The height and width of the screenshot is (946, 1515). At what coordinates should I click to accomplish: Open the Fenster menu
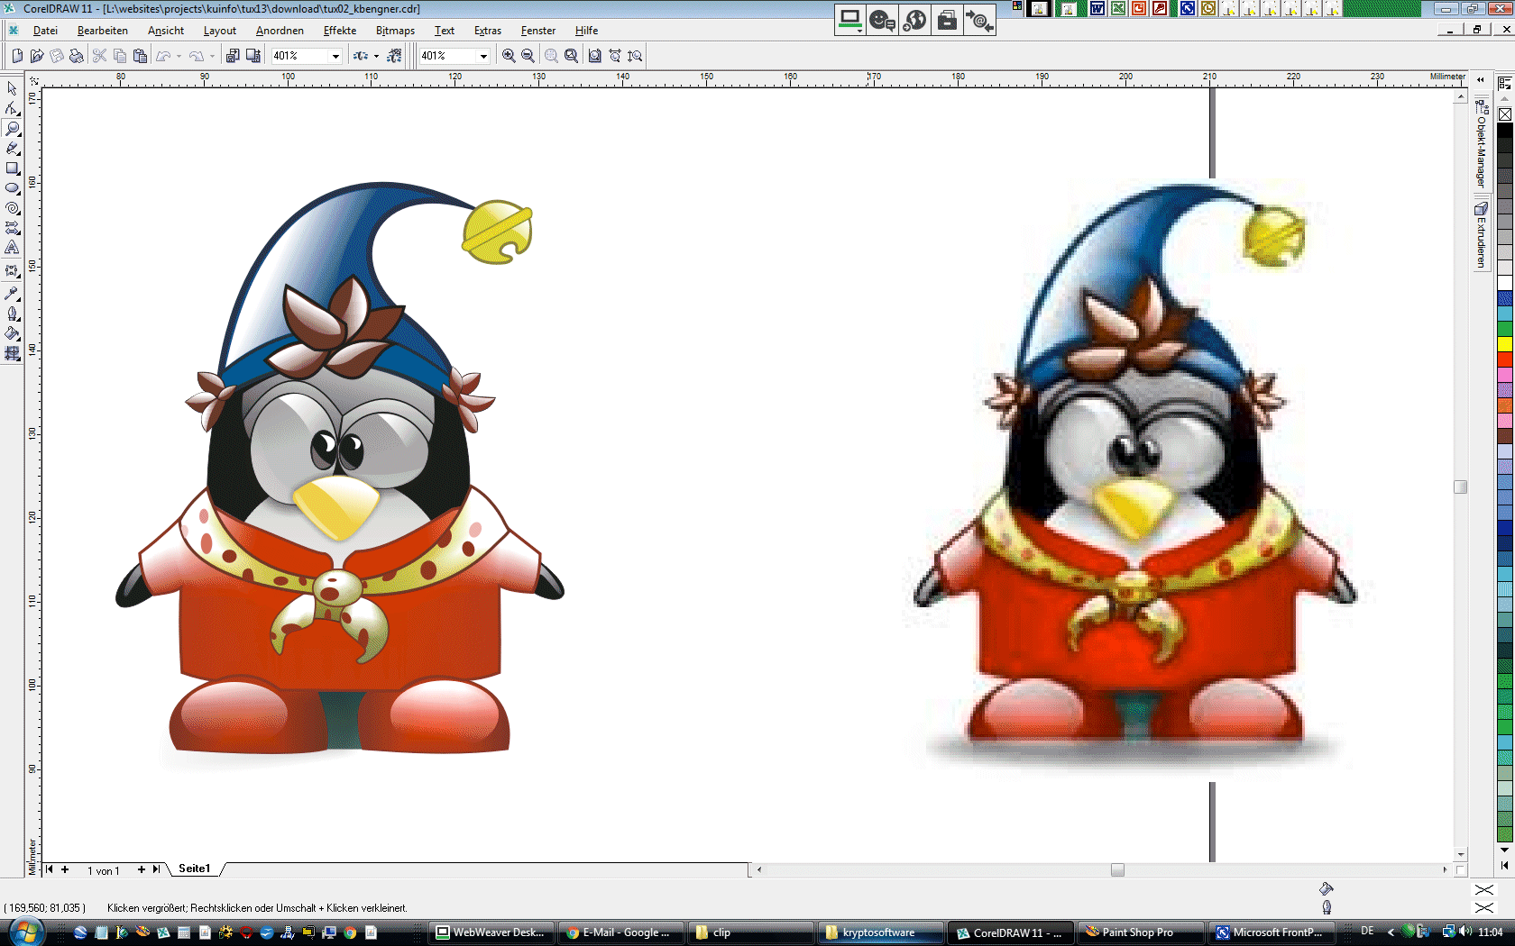pos(538,31)
